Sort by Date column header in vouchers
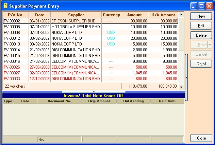This screenshot has height=145, width=215. pos(39,15)
